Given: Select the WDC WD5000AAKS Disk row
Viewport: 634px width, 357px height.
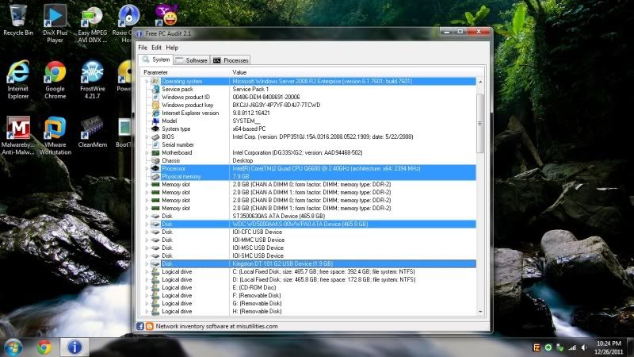Looking at the screenshot, I should coord(310,224).
